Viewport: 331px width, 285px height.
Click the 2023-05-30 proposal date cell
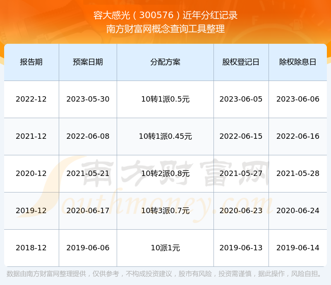(x=88, y=99)
